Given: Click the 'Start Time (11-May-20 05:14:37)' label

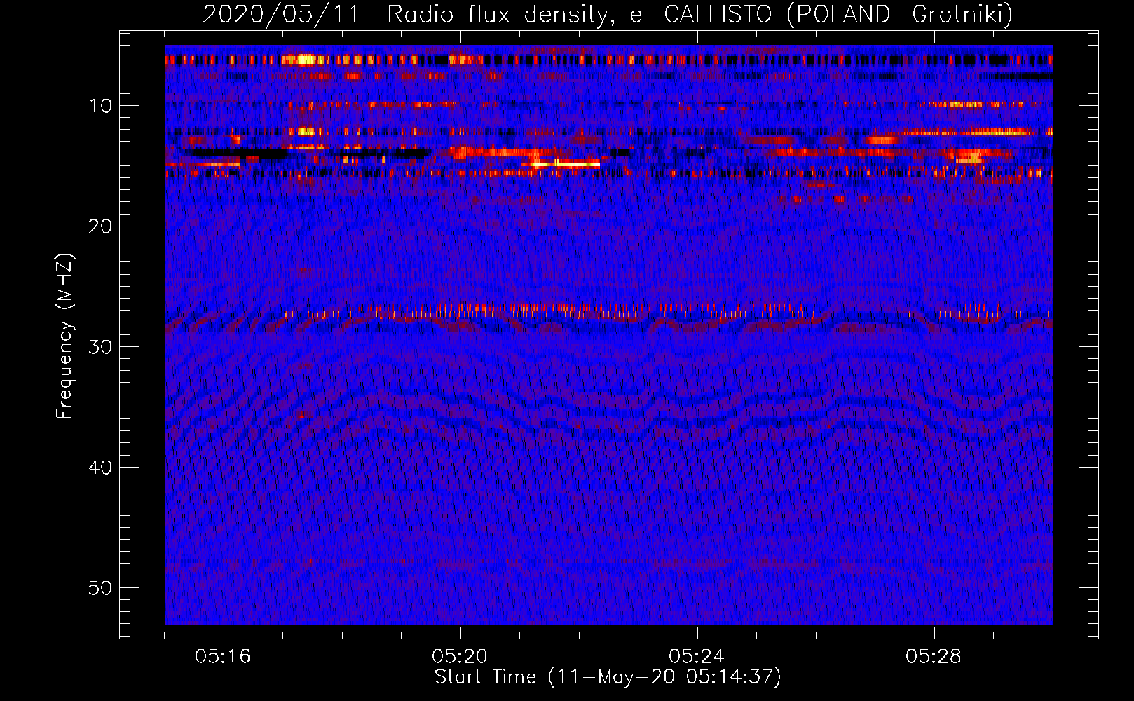Looking at the screenshot, I should [x=608, y=677].
